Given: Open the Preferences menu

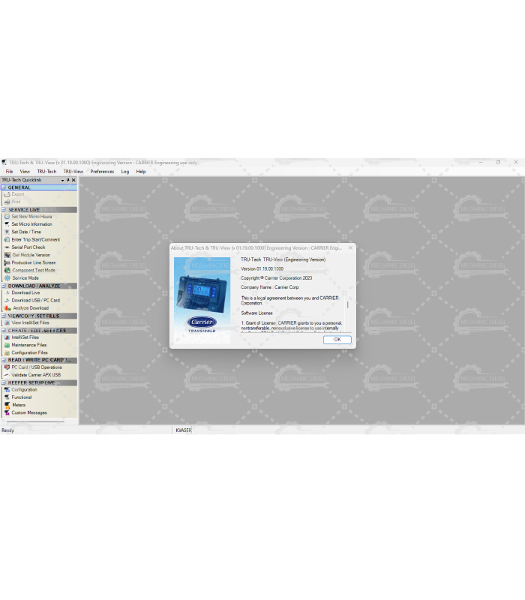Looking at the screenshot, I should 102,172.
